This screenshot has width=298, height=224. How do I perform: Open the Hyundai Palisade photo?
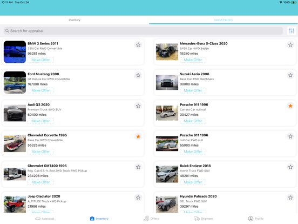pos(167,205)
